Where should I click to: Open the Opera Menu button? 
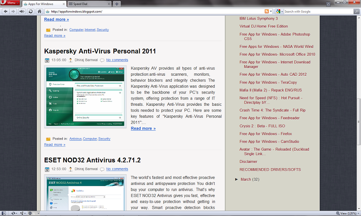(10, 3)
